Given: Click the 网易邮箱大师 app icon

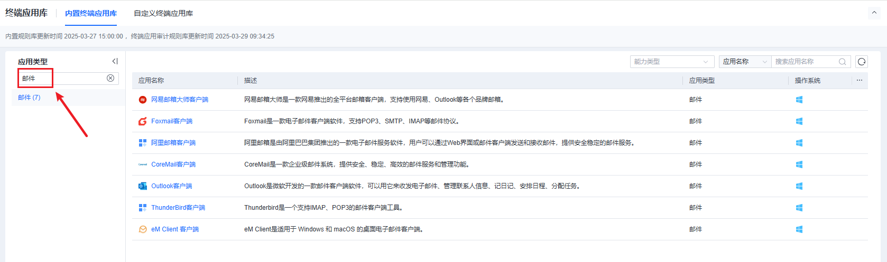Looking at the screenshot, I should click(142, 100).
